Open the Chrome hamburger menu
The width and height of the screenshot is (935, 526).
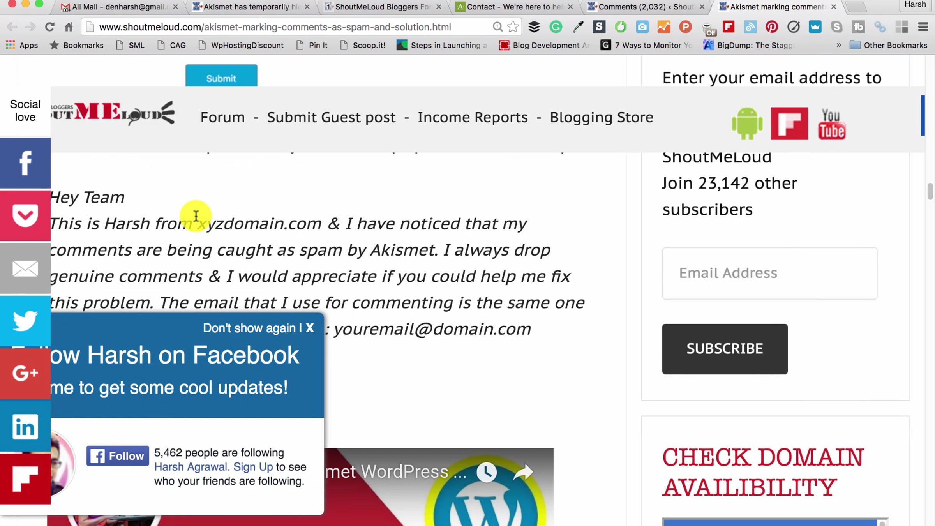pos(923,27)
